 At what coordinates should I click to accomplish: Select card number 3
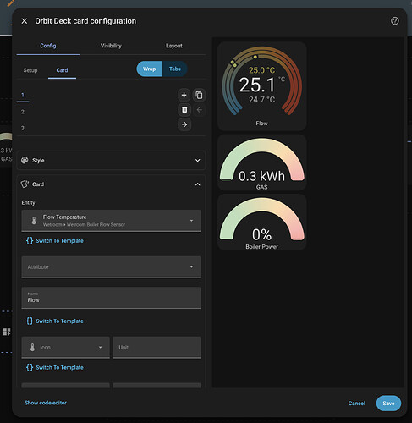(x=23, y=128)
